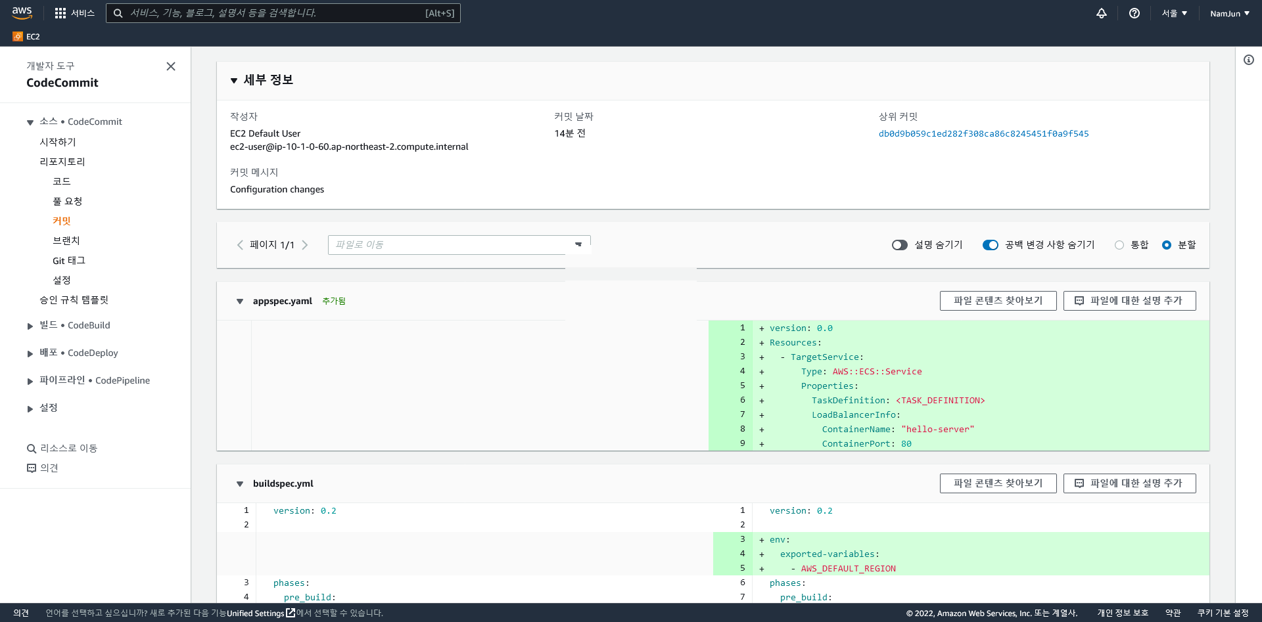Image resolution: width=1262 pixels, height=622 pixels.
Task: Open Approval rule templates
Action: click(74, 300)
